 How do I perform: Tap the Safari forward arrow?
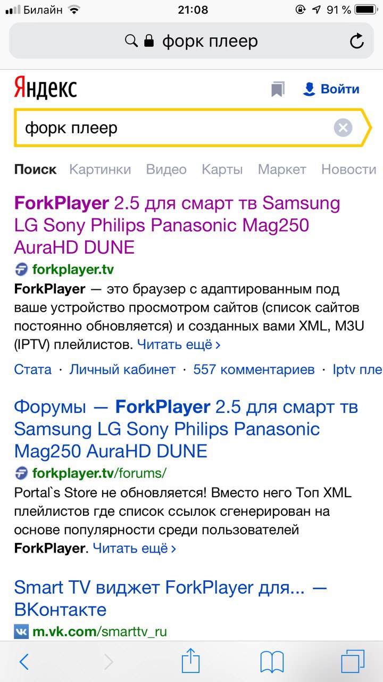tap(109, 662)
